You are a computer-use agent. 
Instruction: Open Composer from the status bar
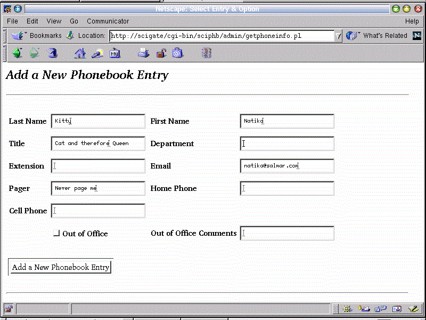coord(413,309)
